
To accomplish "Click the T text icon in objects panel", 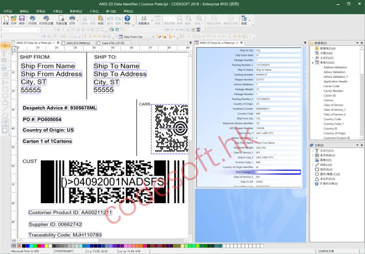I will click(316, 150).
